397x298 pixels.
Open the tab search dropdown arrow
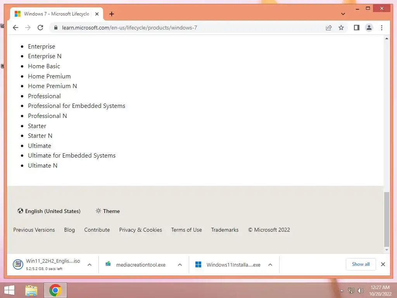tap(343, 14)
